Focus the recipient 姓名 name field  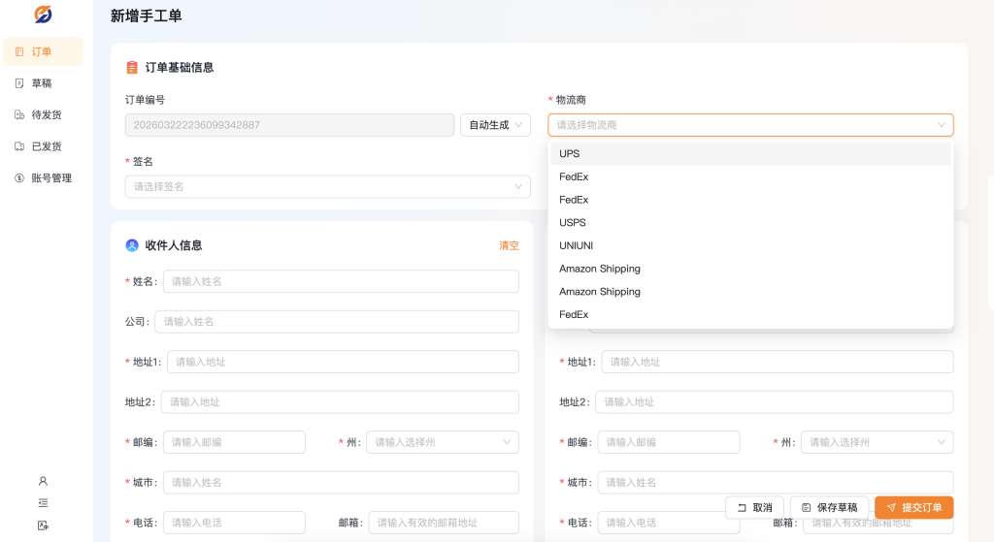pos(341,281)
